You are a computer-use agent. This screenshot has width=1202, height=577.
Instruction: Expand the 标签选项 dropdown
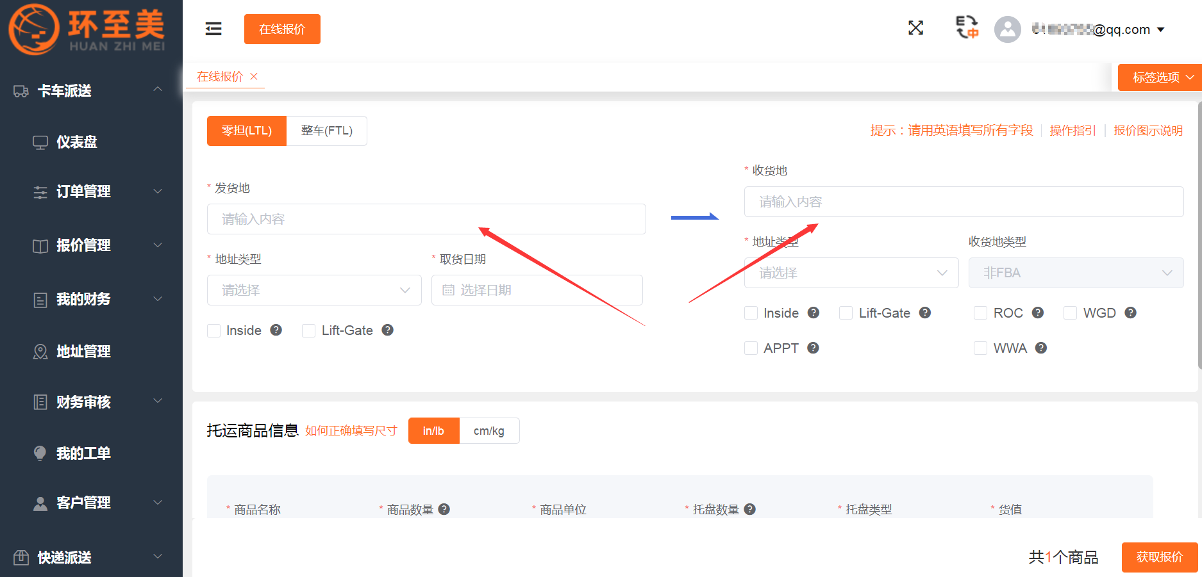(x=1159, y=77)
